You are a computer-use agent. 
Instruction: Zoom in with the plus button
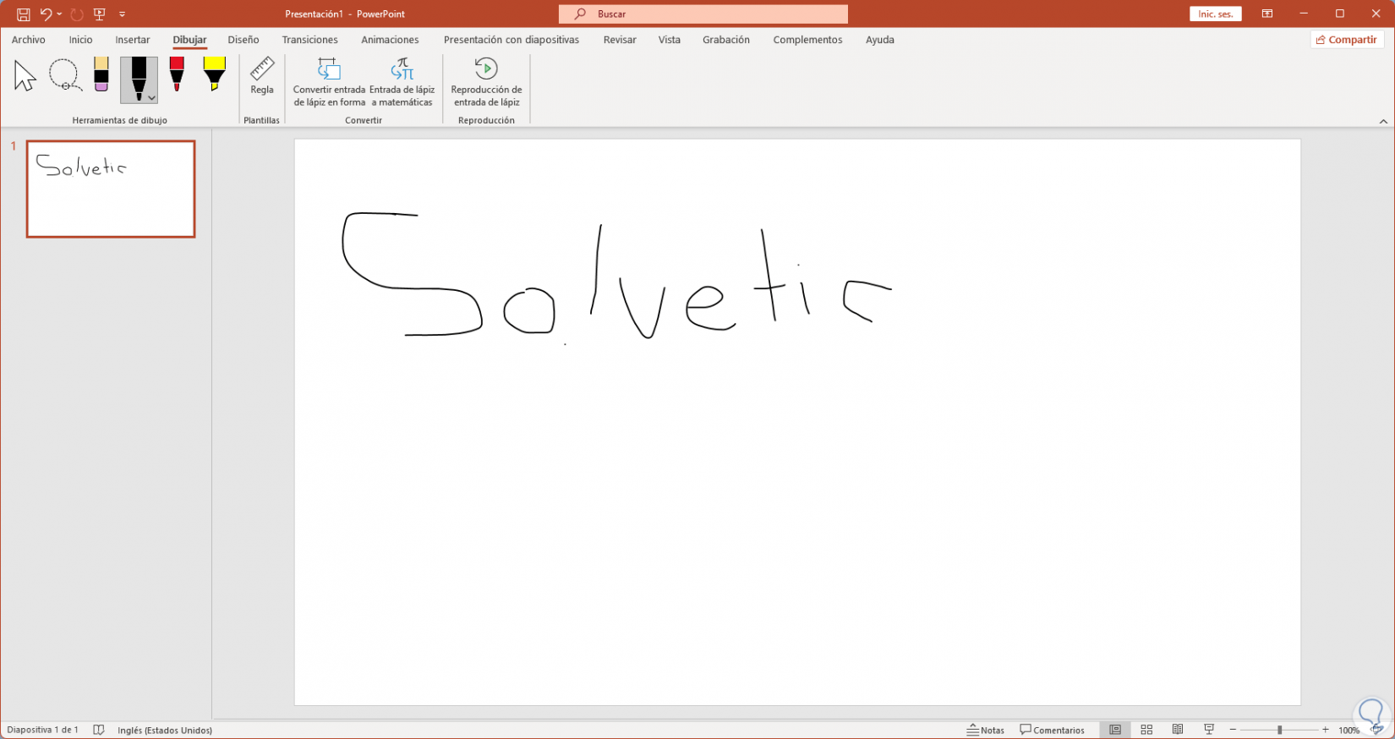tap(1326, 730)
